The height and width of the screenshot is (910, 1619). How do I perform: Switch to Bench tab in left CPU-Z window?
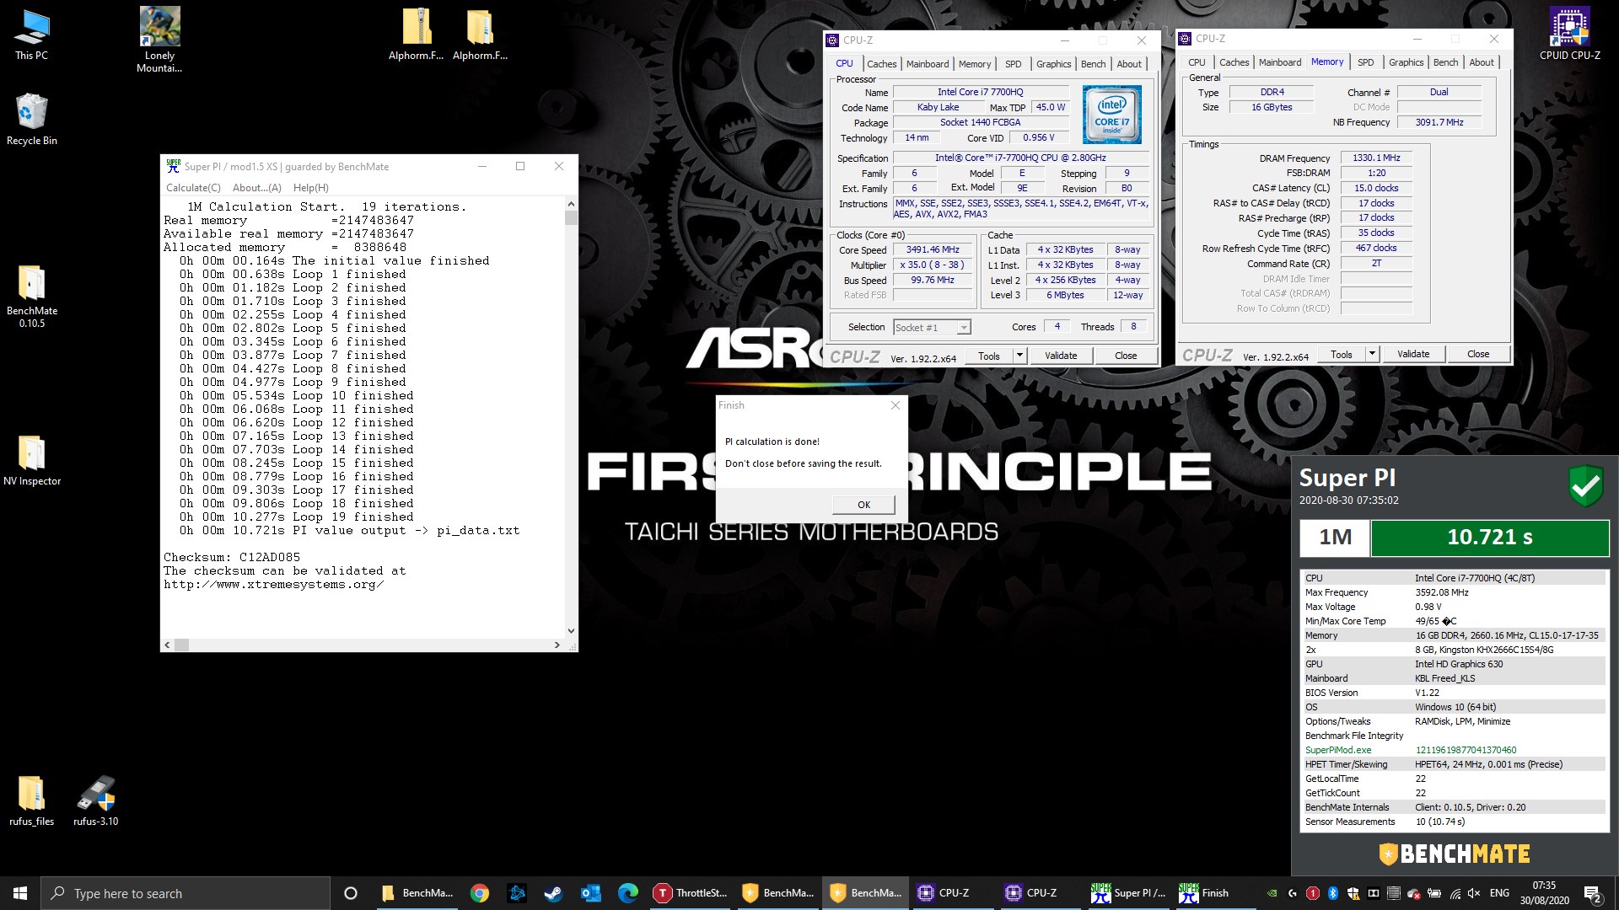tap(1093, 64)
